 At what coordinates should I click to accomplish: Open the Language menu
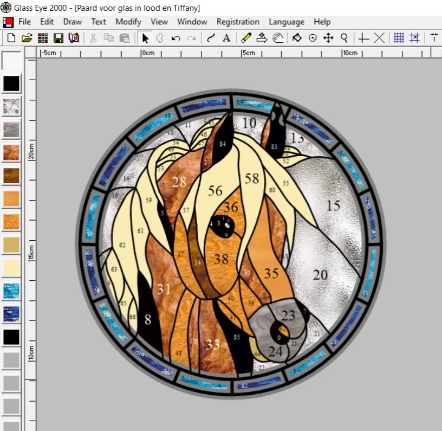(287, 22)
